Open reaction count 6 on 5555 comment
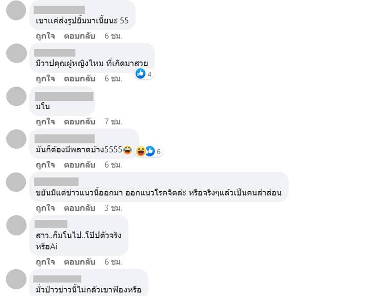This screenshot has height=296, width=390. click(158, 152)
